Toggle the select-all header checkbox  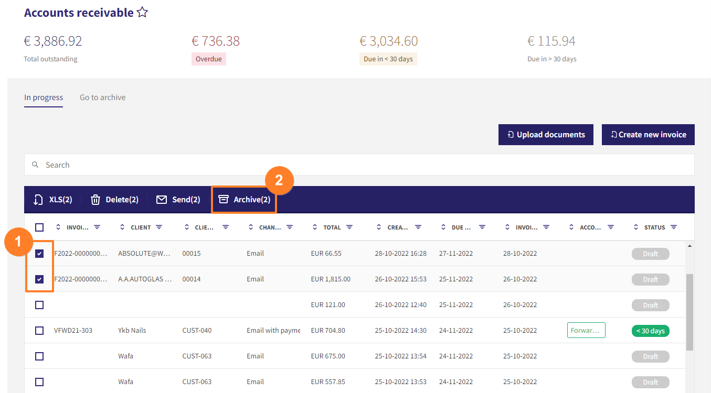[x=39, y=227]
